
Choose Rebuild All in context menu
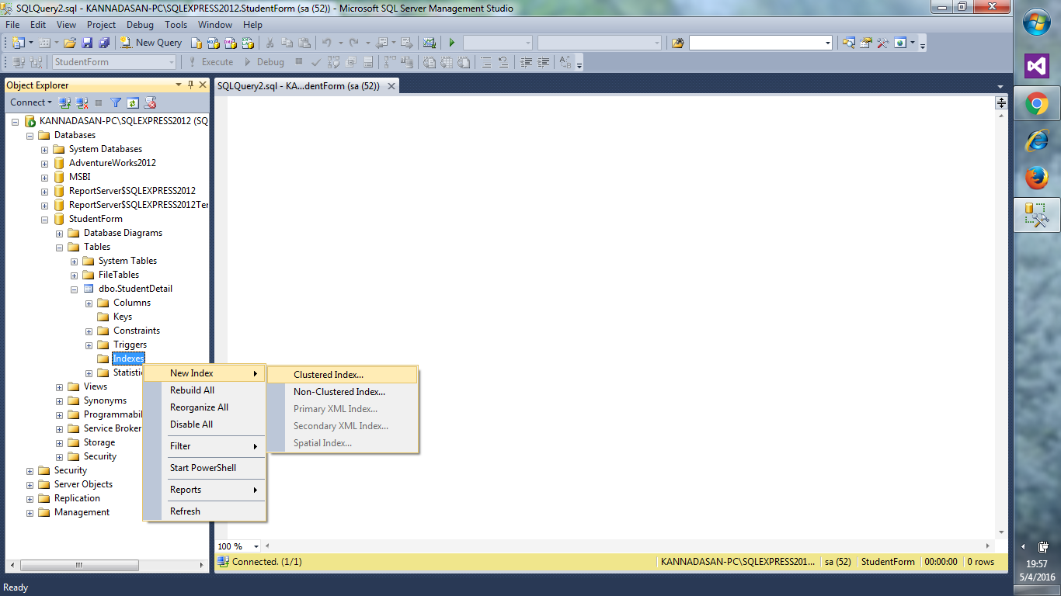[x=205, y=390]
